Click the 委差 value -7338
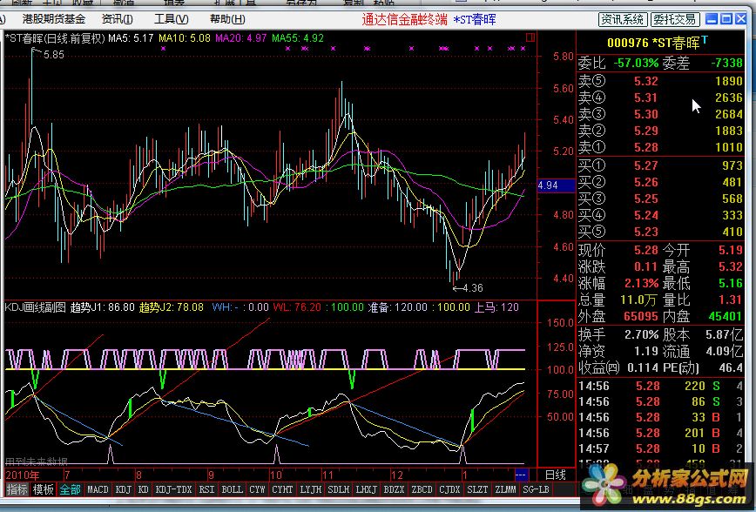756x512 pixels. pos(726,64)
